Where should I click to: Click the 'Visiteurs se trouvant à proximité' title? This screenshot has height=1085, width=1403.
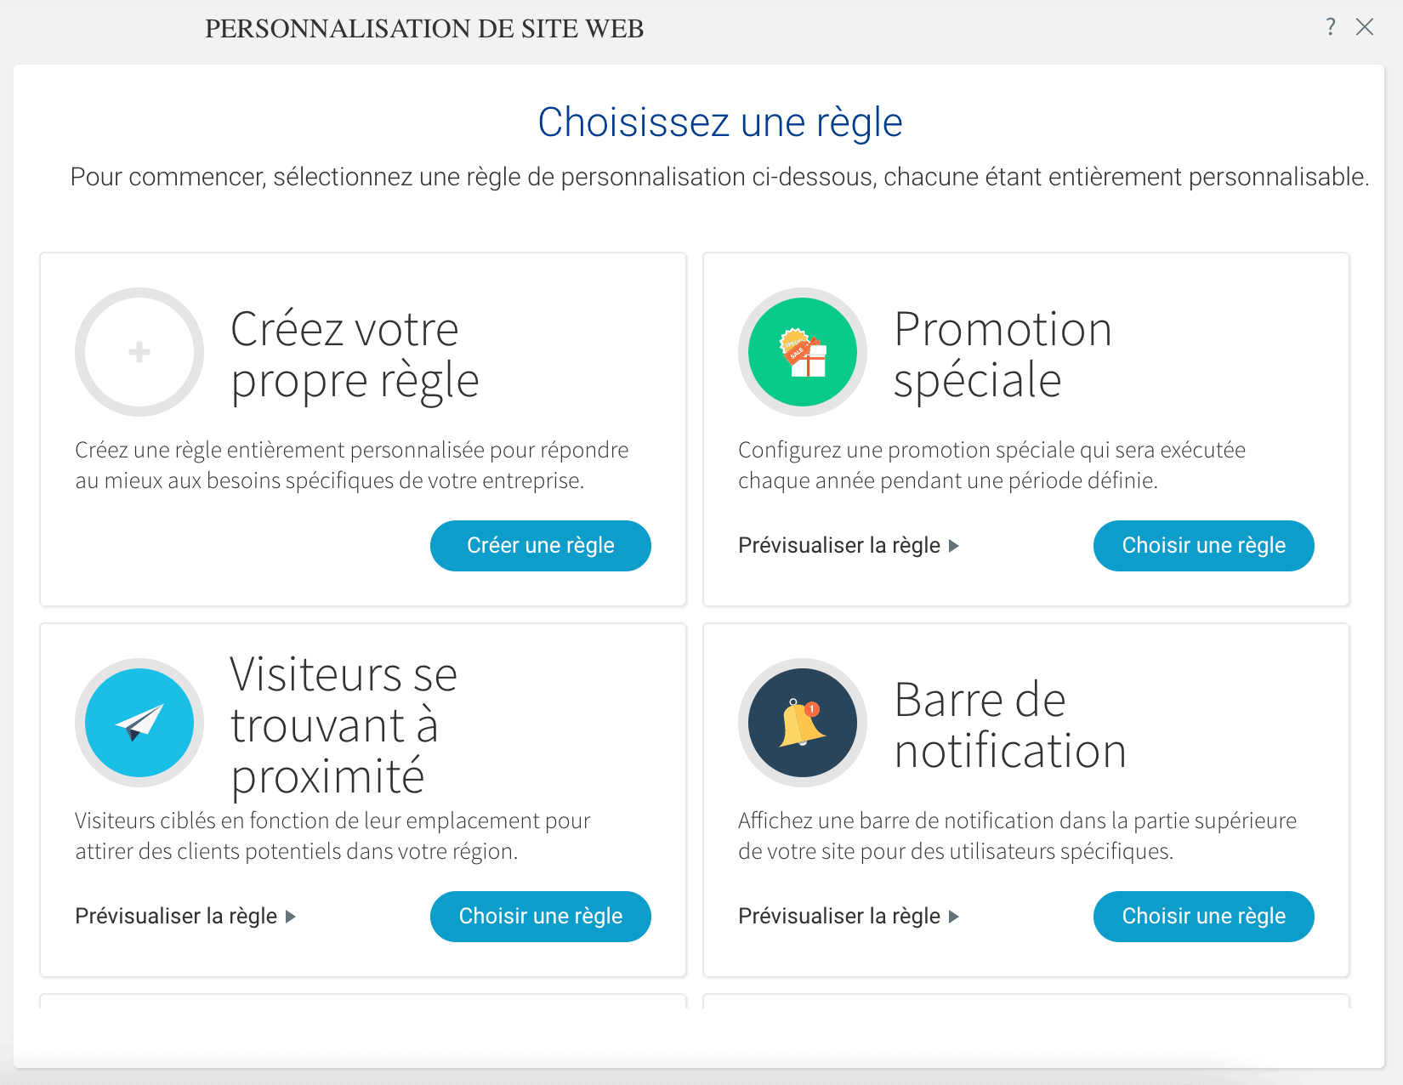pos(344,725)
